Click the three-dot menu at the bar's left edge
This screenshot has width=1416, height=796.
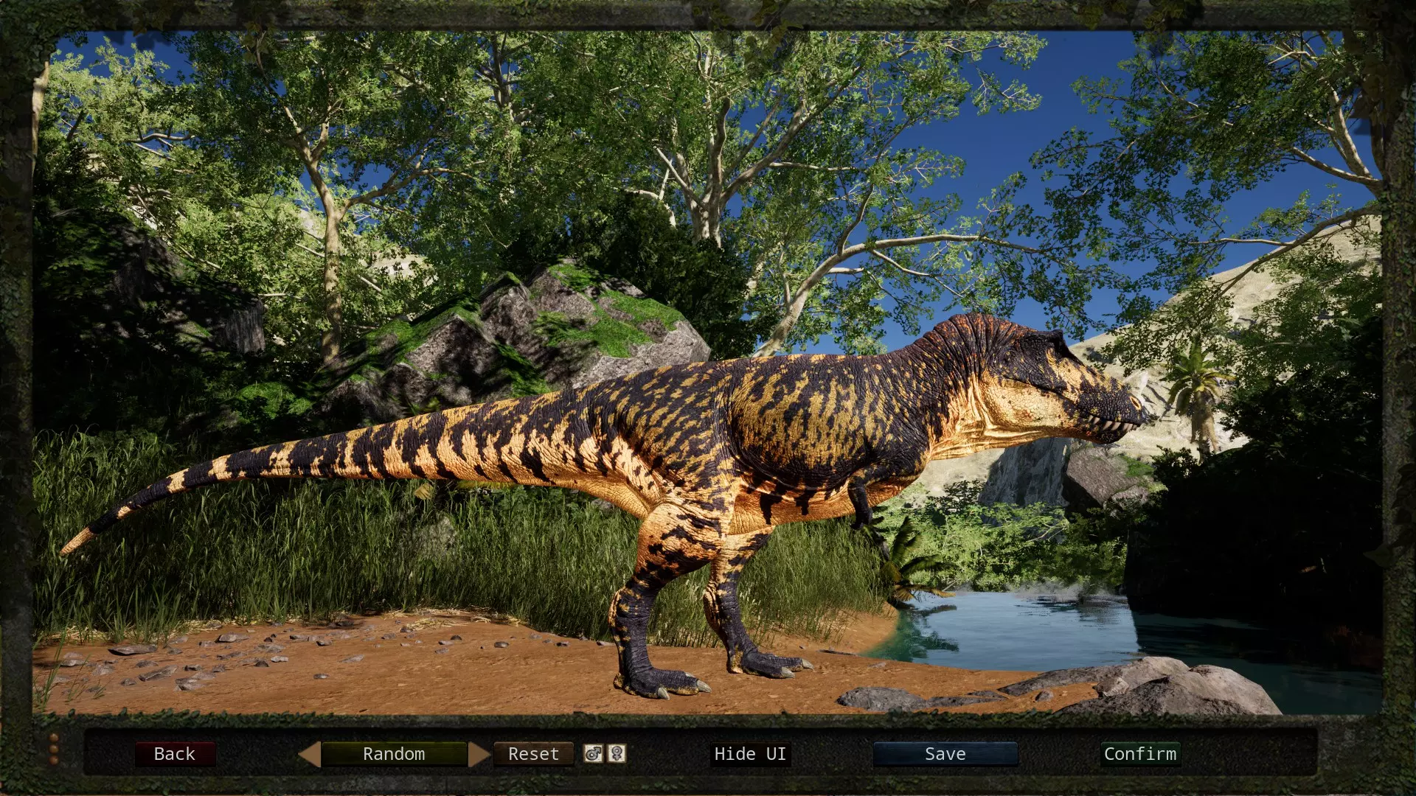click(x=54, y=748)
